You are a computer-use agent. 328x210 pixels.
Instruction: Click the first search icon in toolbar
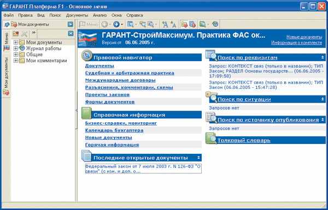click(x=130, y=25)
